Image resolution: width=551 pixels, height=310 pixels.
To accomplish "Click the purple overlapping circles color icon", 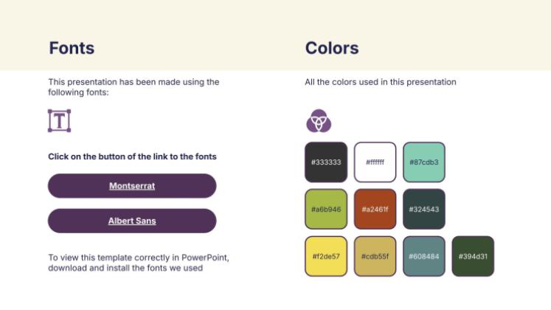I will click(318, 120).
